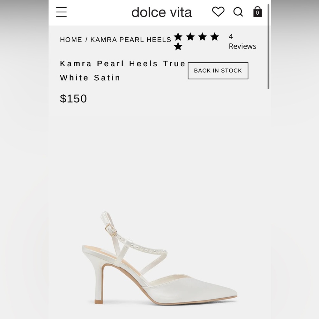This screenshot has height=319, width=319.
Task: Navigate to HOME via the breadcrumb
Action: pyautogui.click(x=71, y=40)
